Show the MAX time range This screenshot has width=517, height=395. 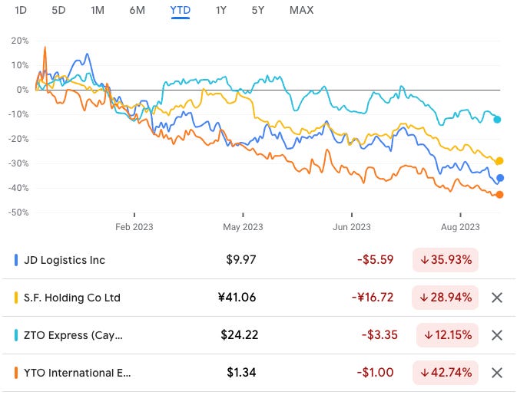(301, 10)
